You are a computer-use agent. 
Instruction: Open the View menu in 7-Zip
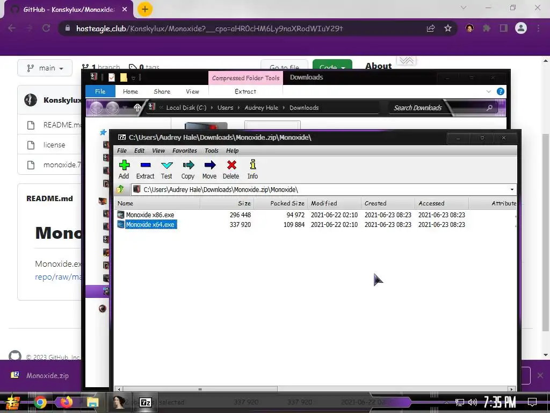(x=158, y=151)
